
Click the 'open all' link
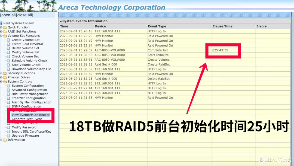8,15
